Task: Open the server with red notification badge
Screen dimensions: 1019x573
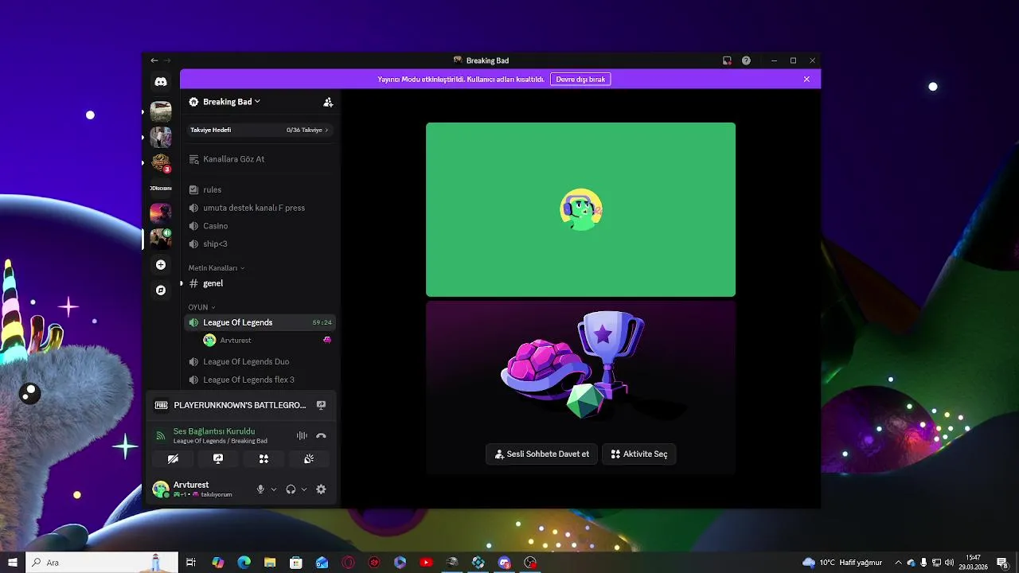Action: [x=161, y=162]
